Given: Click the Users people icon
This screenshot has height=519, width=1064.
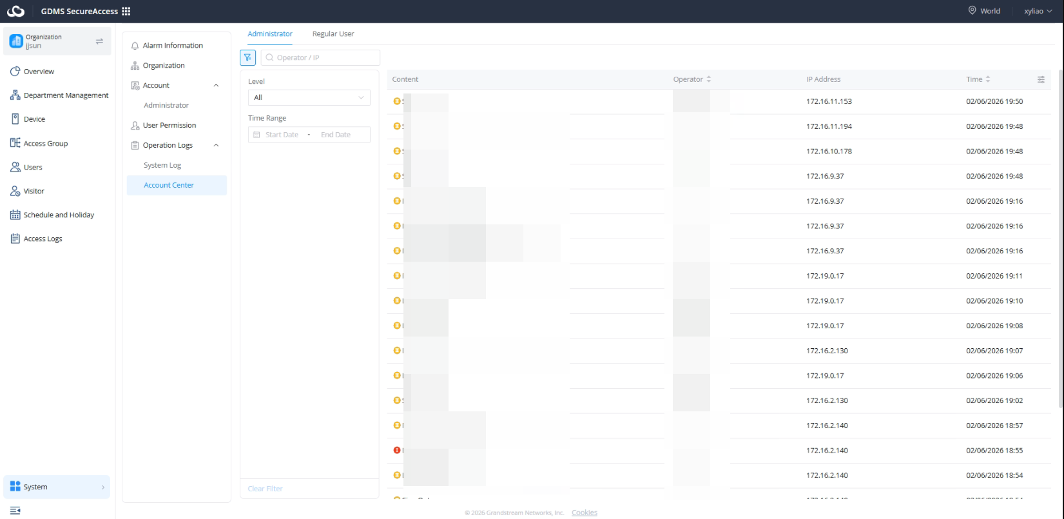Looking at the screenshot, I should [15, 167].
